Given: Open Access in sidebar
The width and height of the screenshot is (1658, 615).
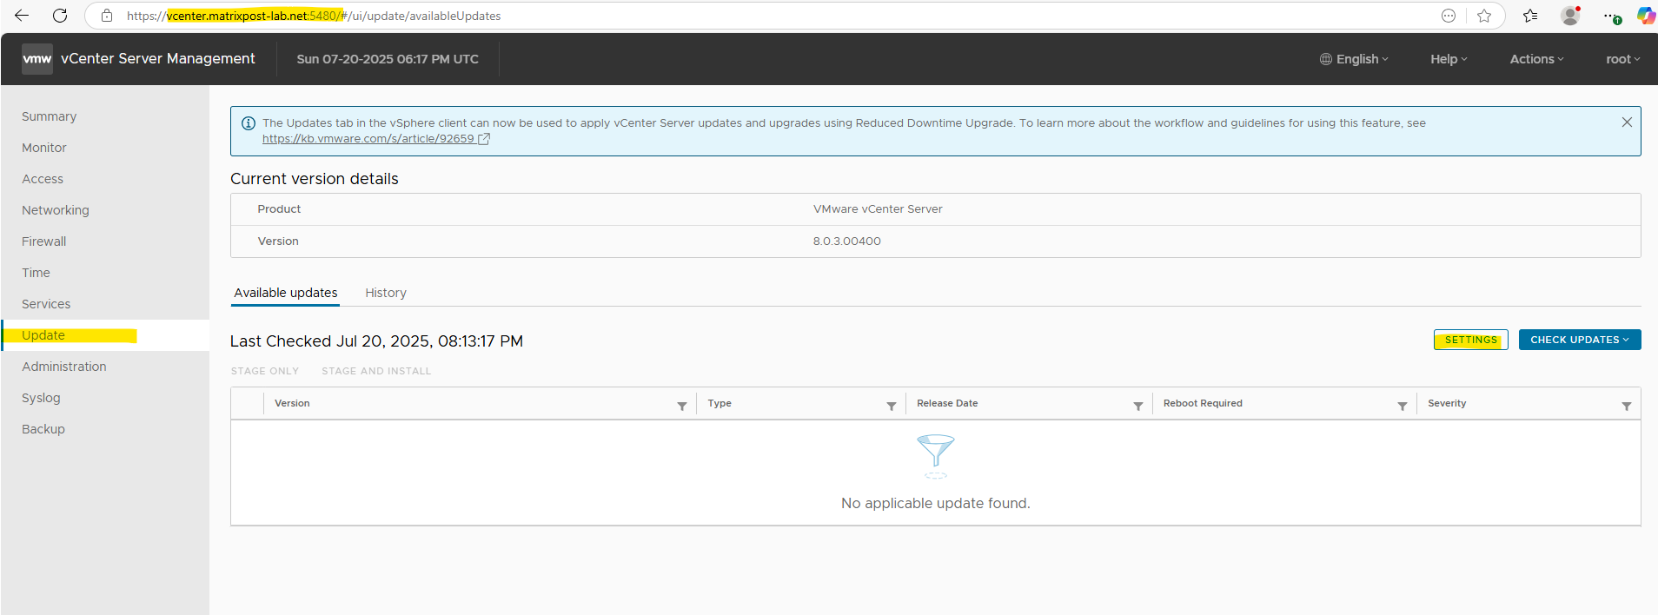Looking at the screenshot, I should point(43,179).
